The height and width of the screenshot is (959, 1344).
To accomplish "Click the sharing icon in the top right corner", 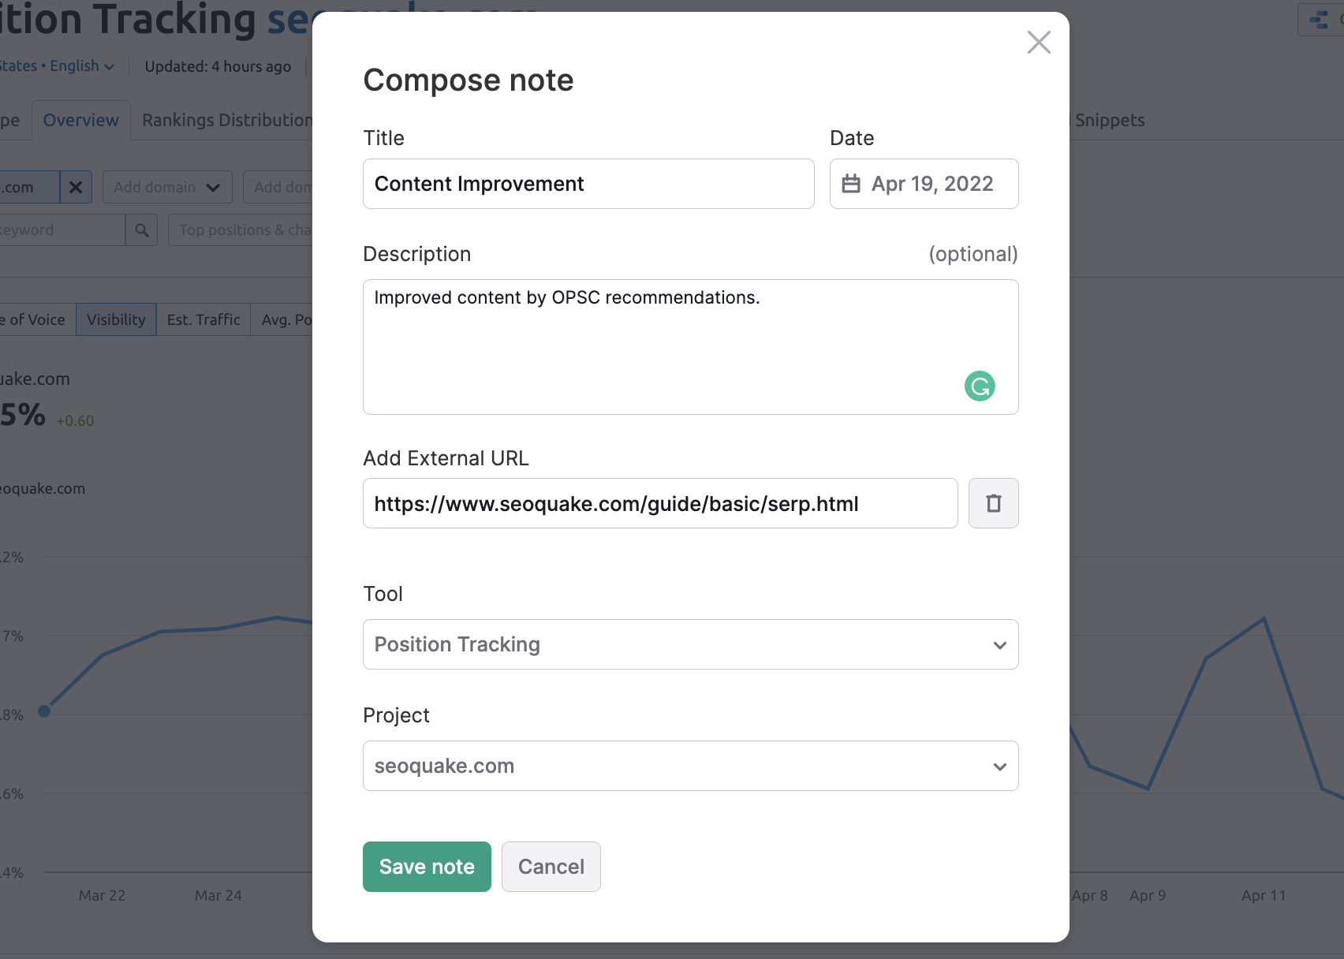I will (1320, 19).
